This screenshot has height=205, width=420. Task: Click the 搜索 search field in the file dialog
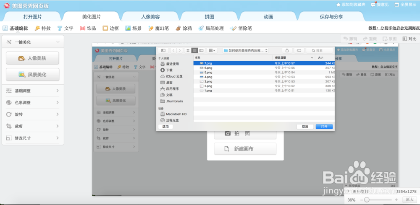click(320, 50)
